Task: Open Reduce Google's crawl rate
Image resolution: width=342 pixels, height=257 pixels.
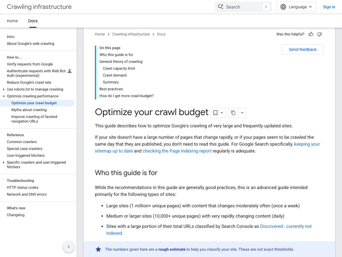Action: pos(29,83)
